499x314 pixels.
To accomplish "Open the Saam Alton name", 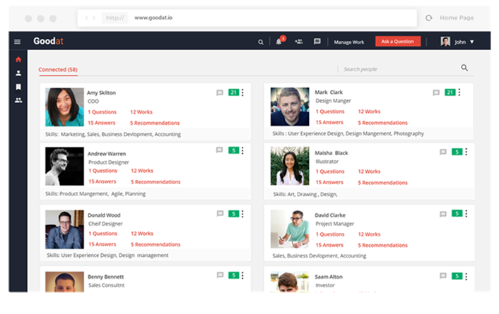I will point(329,277).
